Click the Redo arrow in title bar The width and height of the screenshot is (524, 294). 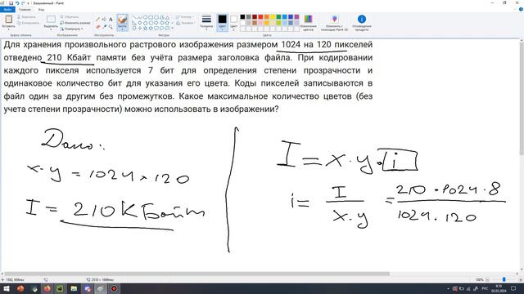click(23, 3)
